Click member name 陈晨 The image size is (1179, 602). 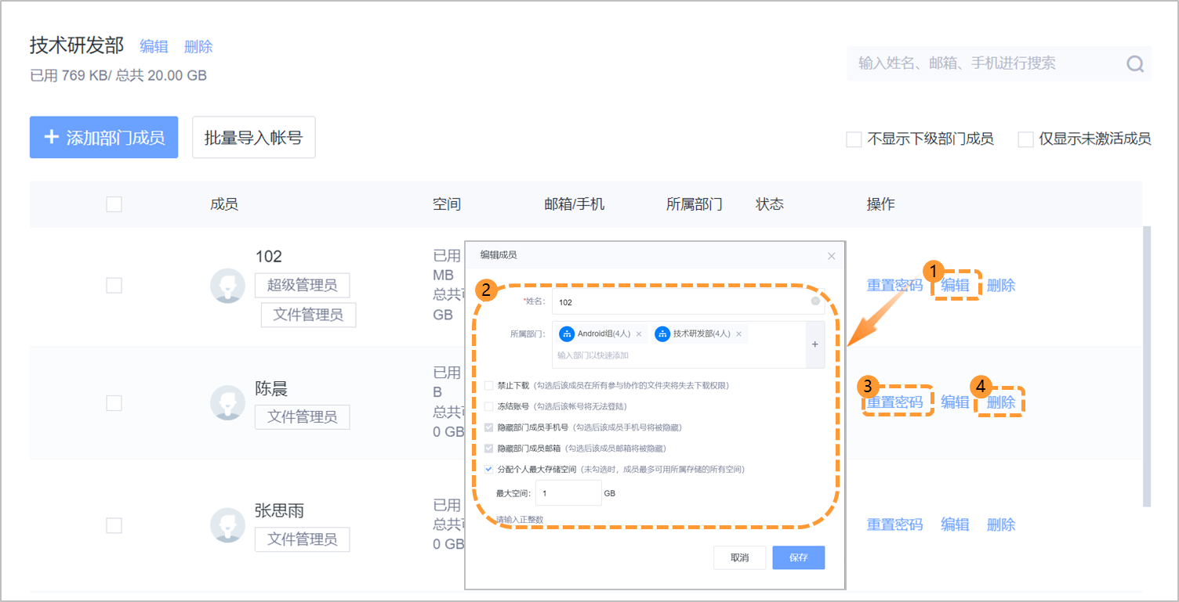click(x=271, y=389)
